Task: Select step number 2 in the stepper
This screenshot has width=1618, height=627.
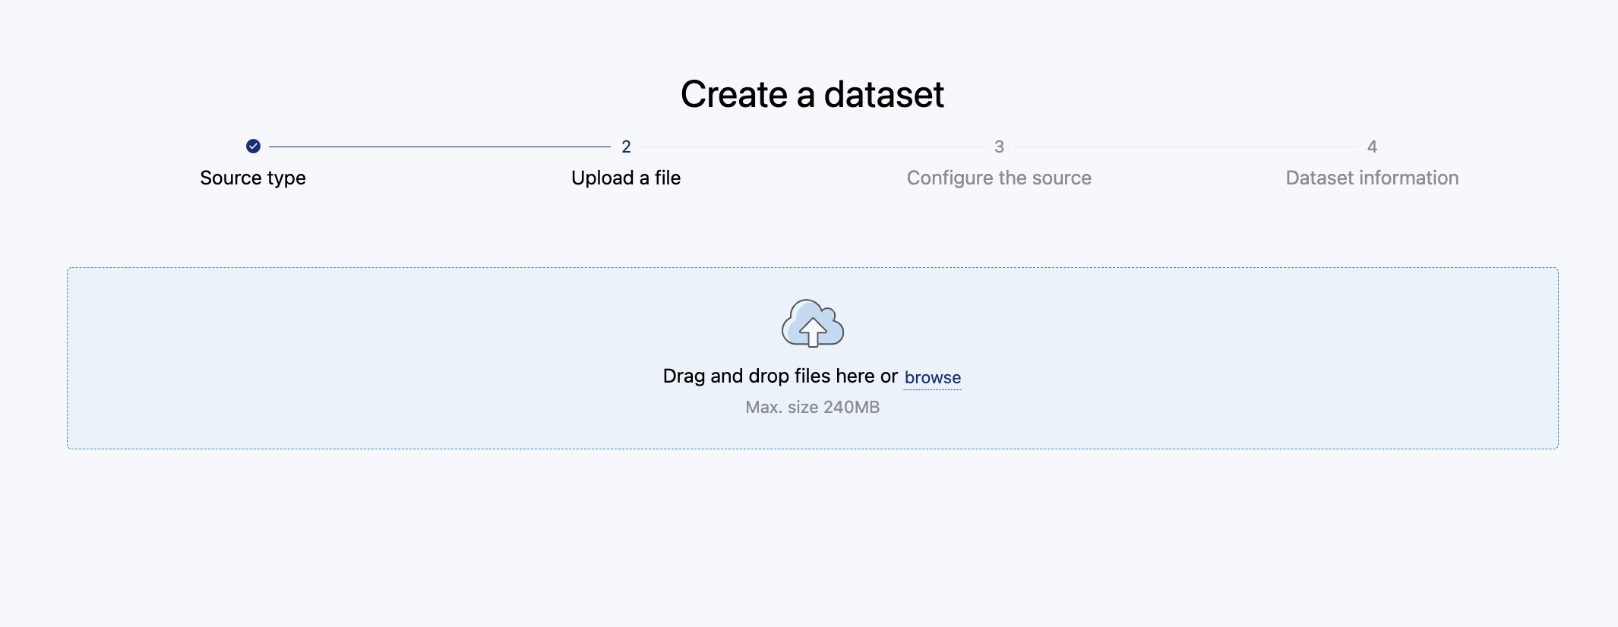Action: coord(626,147)
